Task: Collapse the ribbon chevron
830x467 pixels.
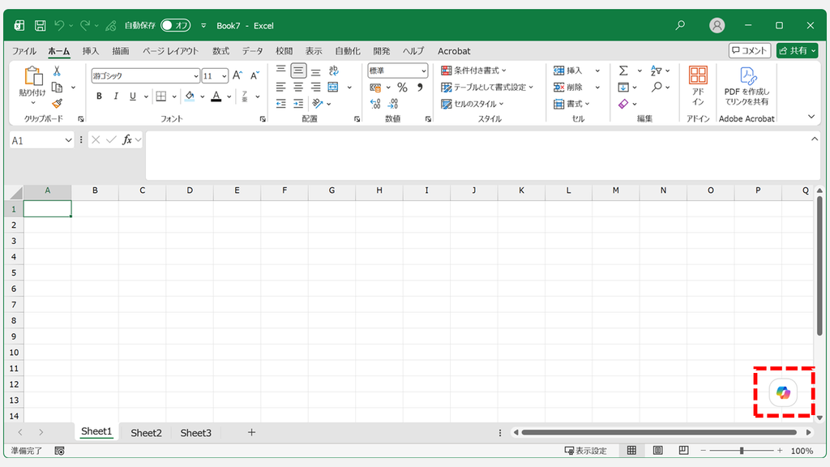Action: coord(811,117)
